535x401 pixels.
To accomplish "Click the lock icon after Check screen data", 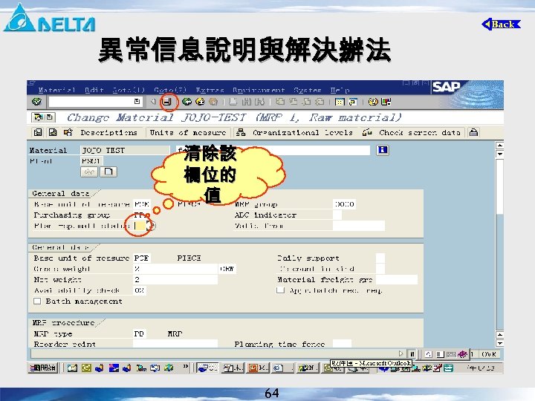I will pos(473,132).
